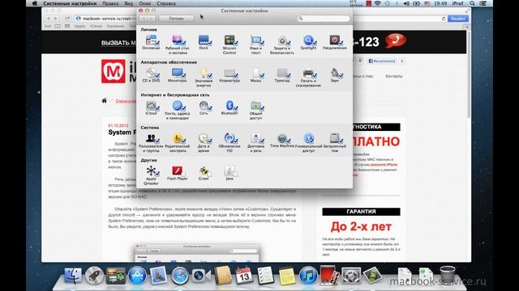Open the Родительский контроль pane icon
This screenshot has width=519, height=291.
coord(177,138)
